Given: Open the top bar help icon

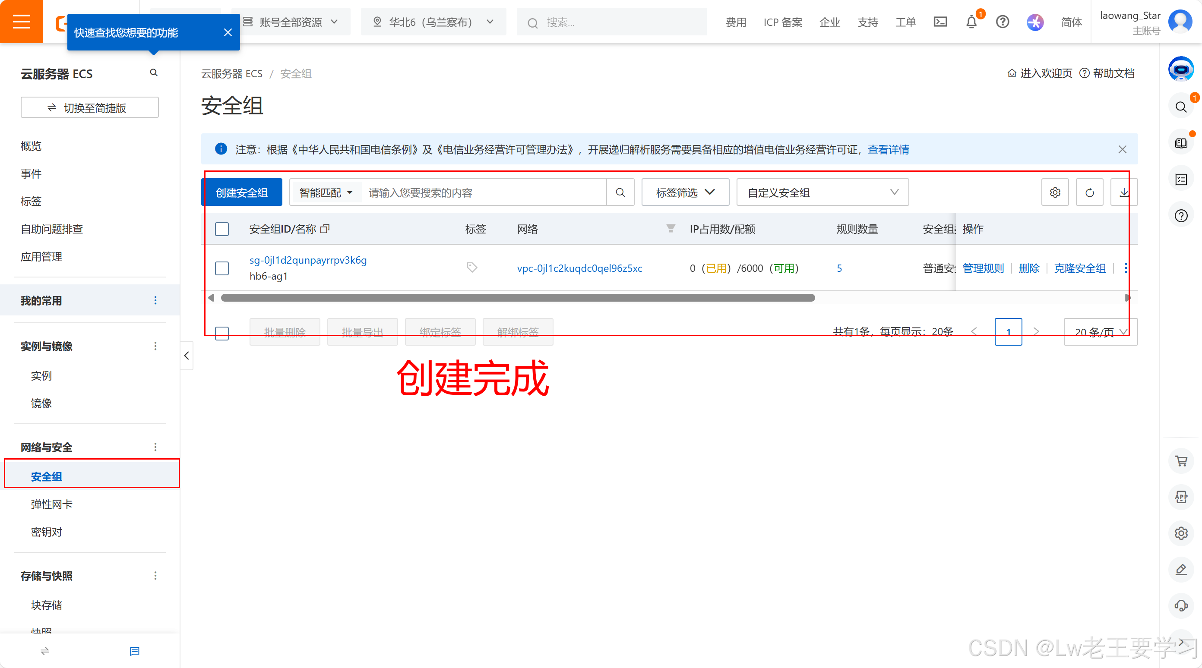Looking at the screenshot, I should [x=1002, y=22].
